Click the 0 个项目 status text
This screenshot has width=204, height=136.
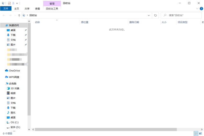7,134
